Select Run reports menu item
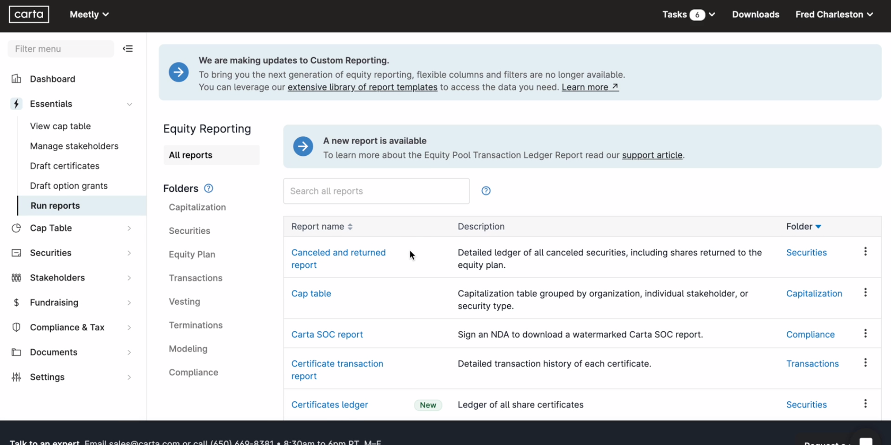891x445 pixels. tap(82, 206)
